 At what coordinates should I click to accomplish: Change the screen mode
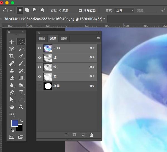click(21, 137)
